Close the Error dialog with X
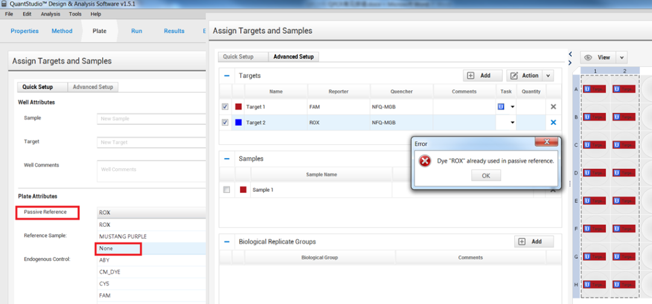652x304 pixels. 546,142
